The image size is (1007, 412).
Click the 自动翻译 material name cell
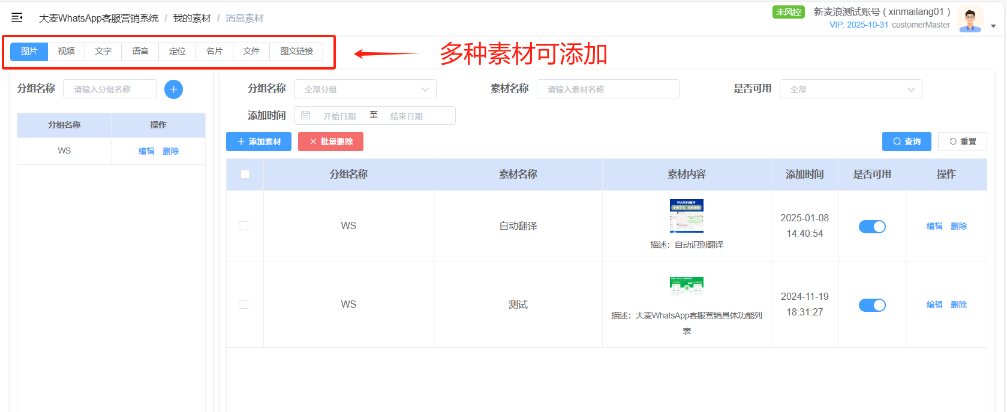point(518,226)
